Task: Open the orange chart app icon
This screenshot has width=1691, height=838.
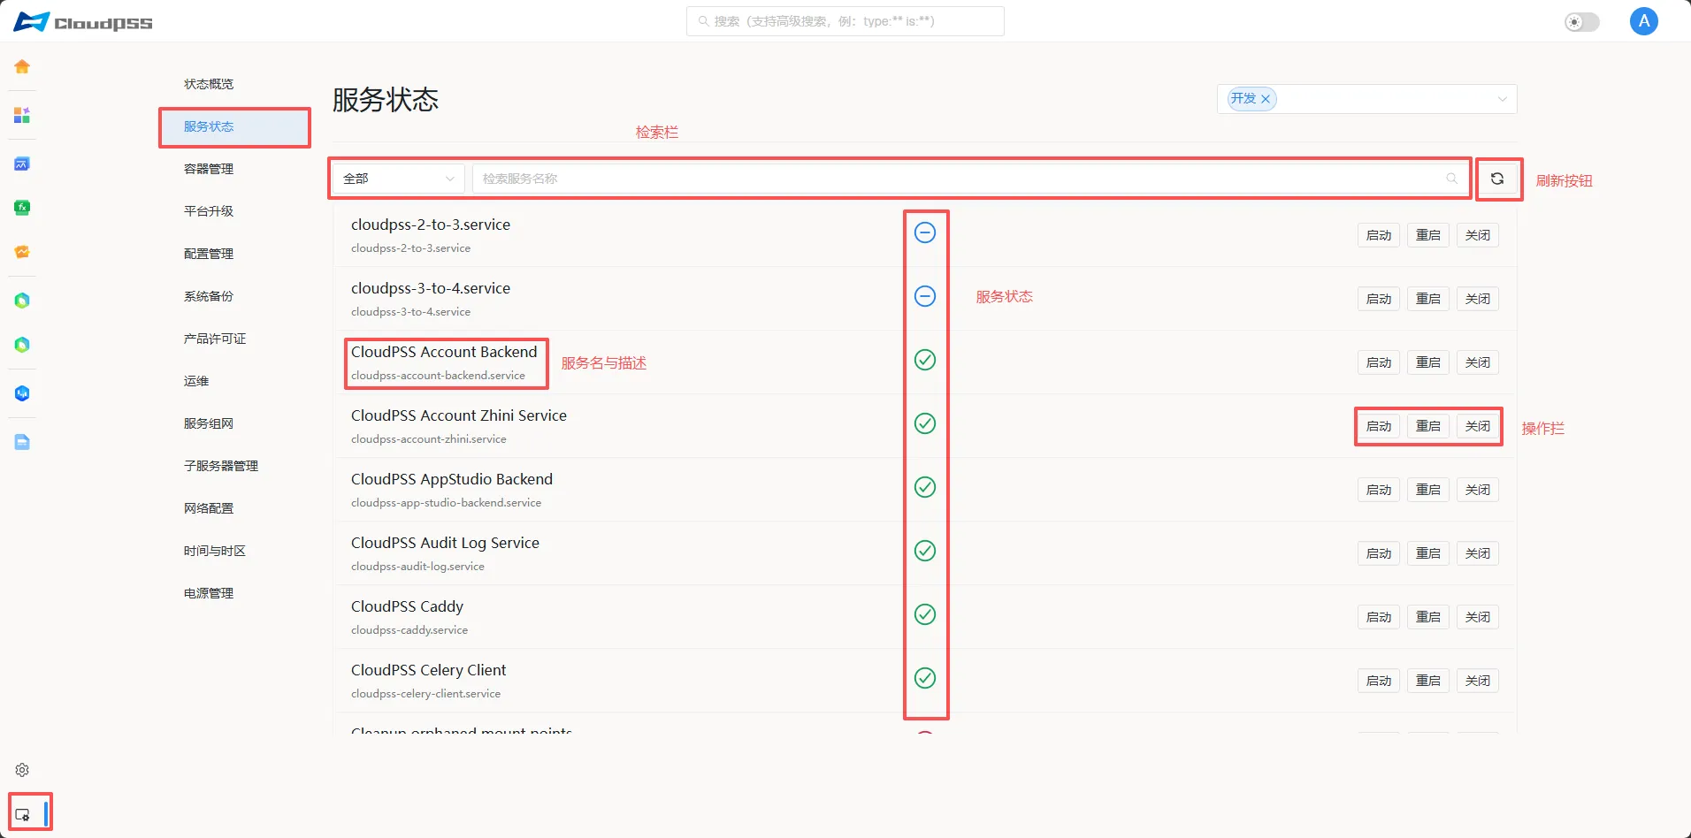Action: (x=22, y=252)
